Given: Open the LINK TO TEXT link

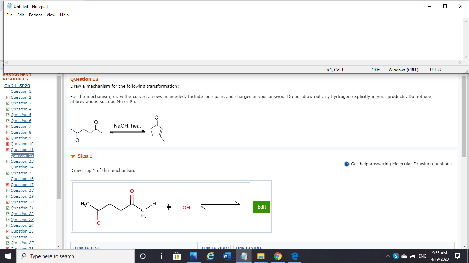Looking at the screenshot, I should click(x=87, y=248).
